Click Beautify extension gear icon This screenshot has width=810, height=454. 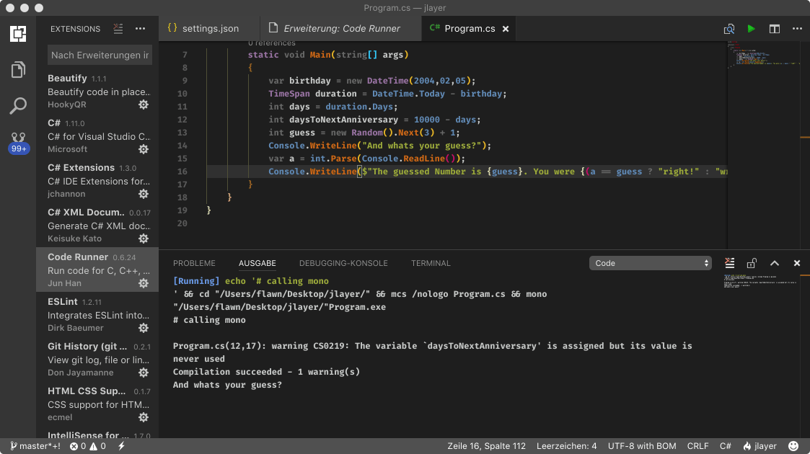click(x=144, y=104)
